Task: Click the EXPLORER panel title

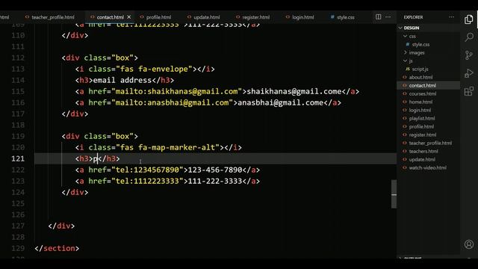Action: (413, 17)
